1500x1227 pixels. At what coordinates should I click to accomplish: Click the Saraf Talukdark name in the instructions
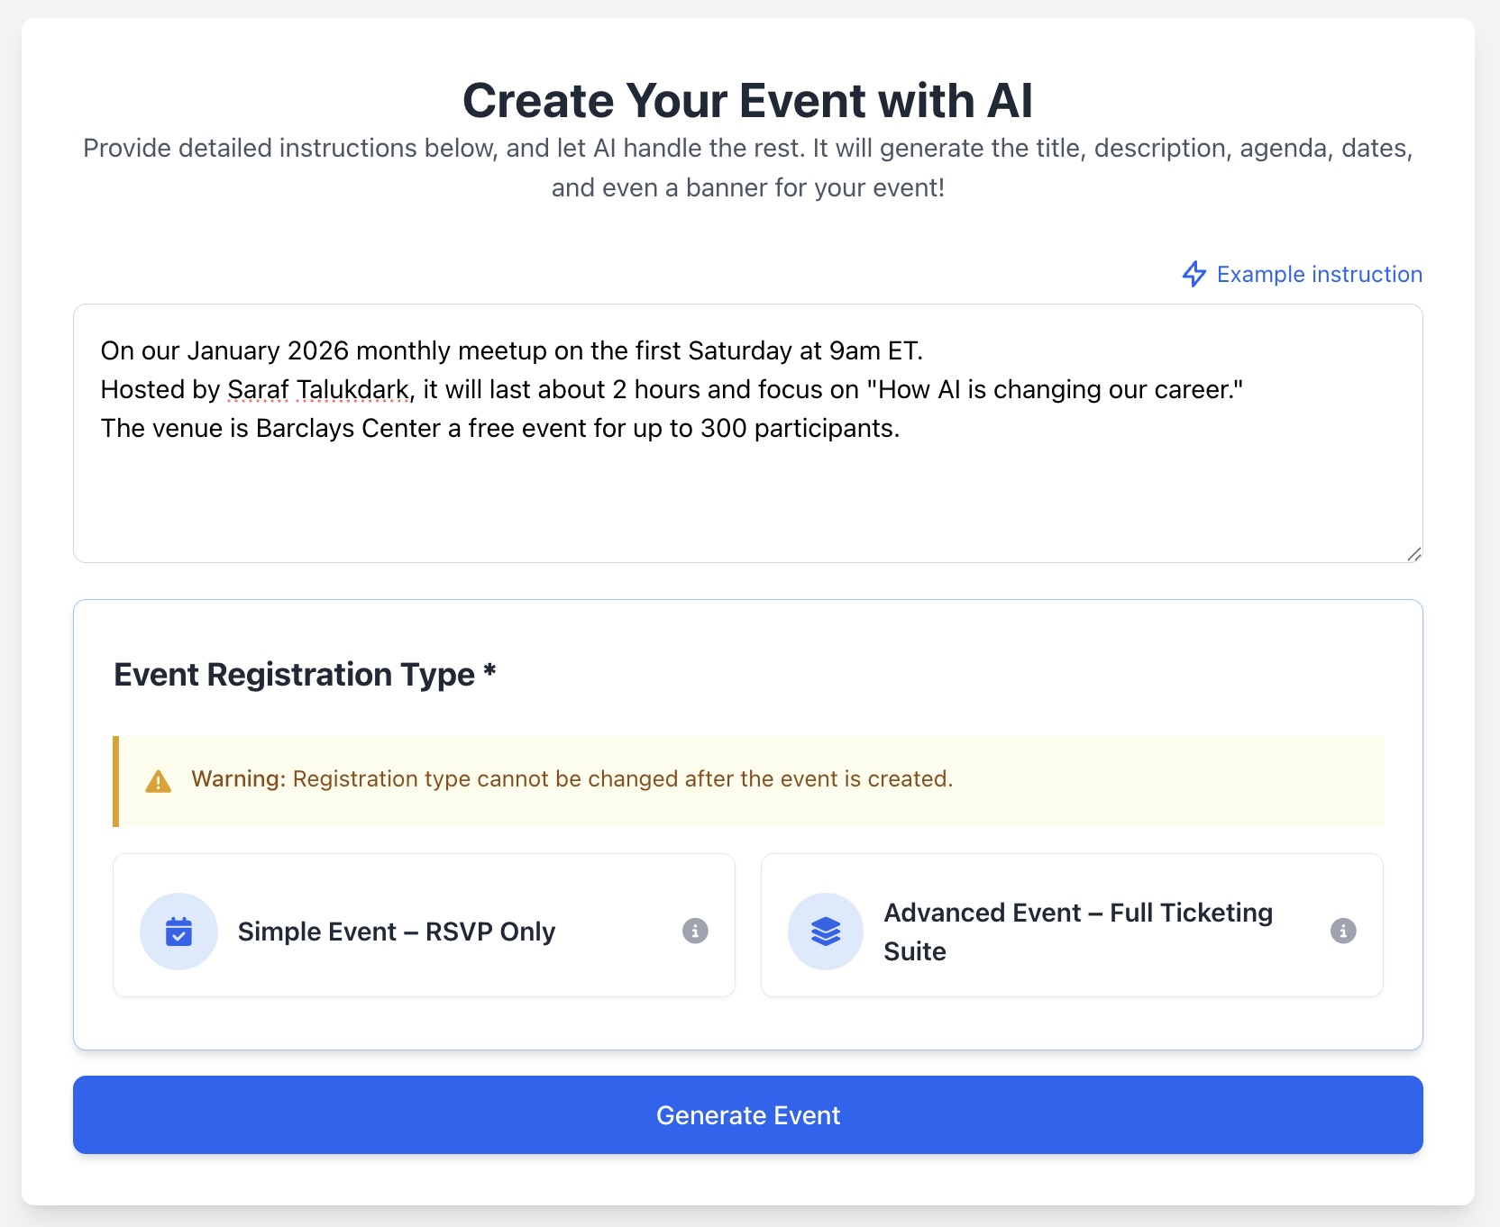[x=316, y=389]
